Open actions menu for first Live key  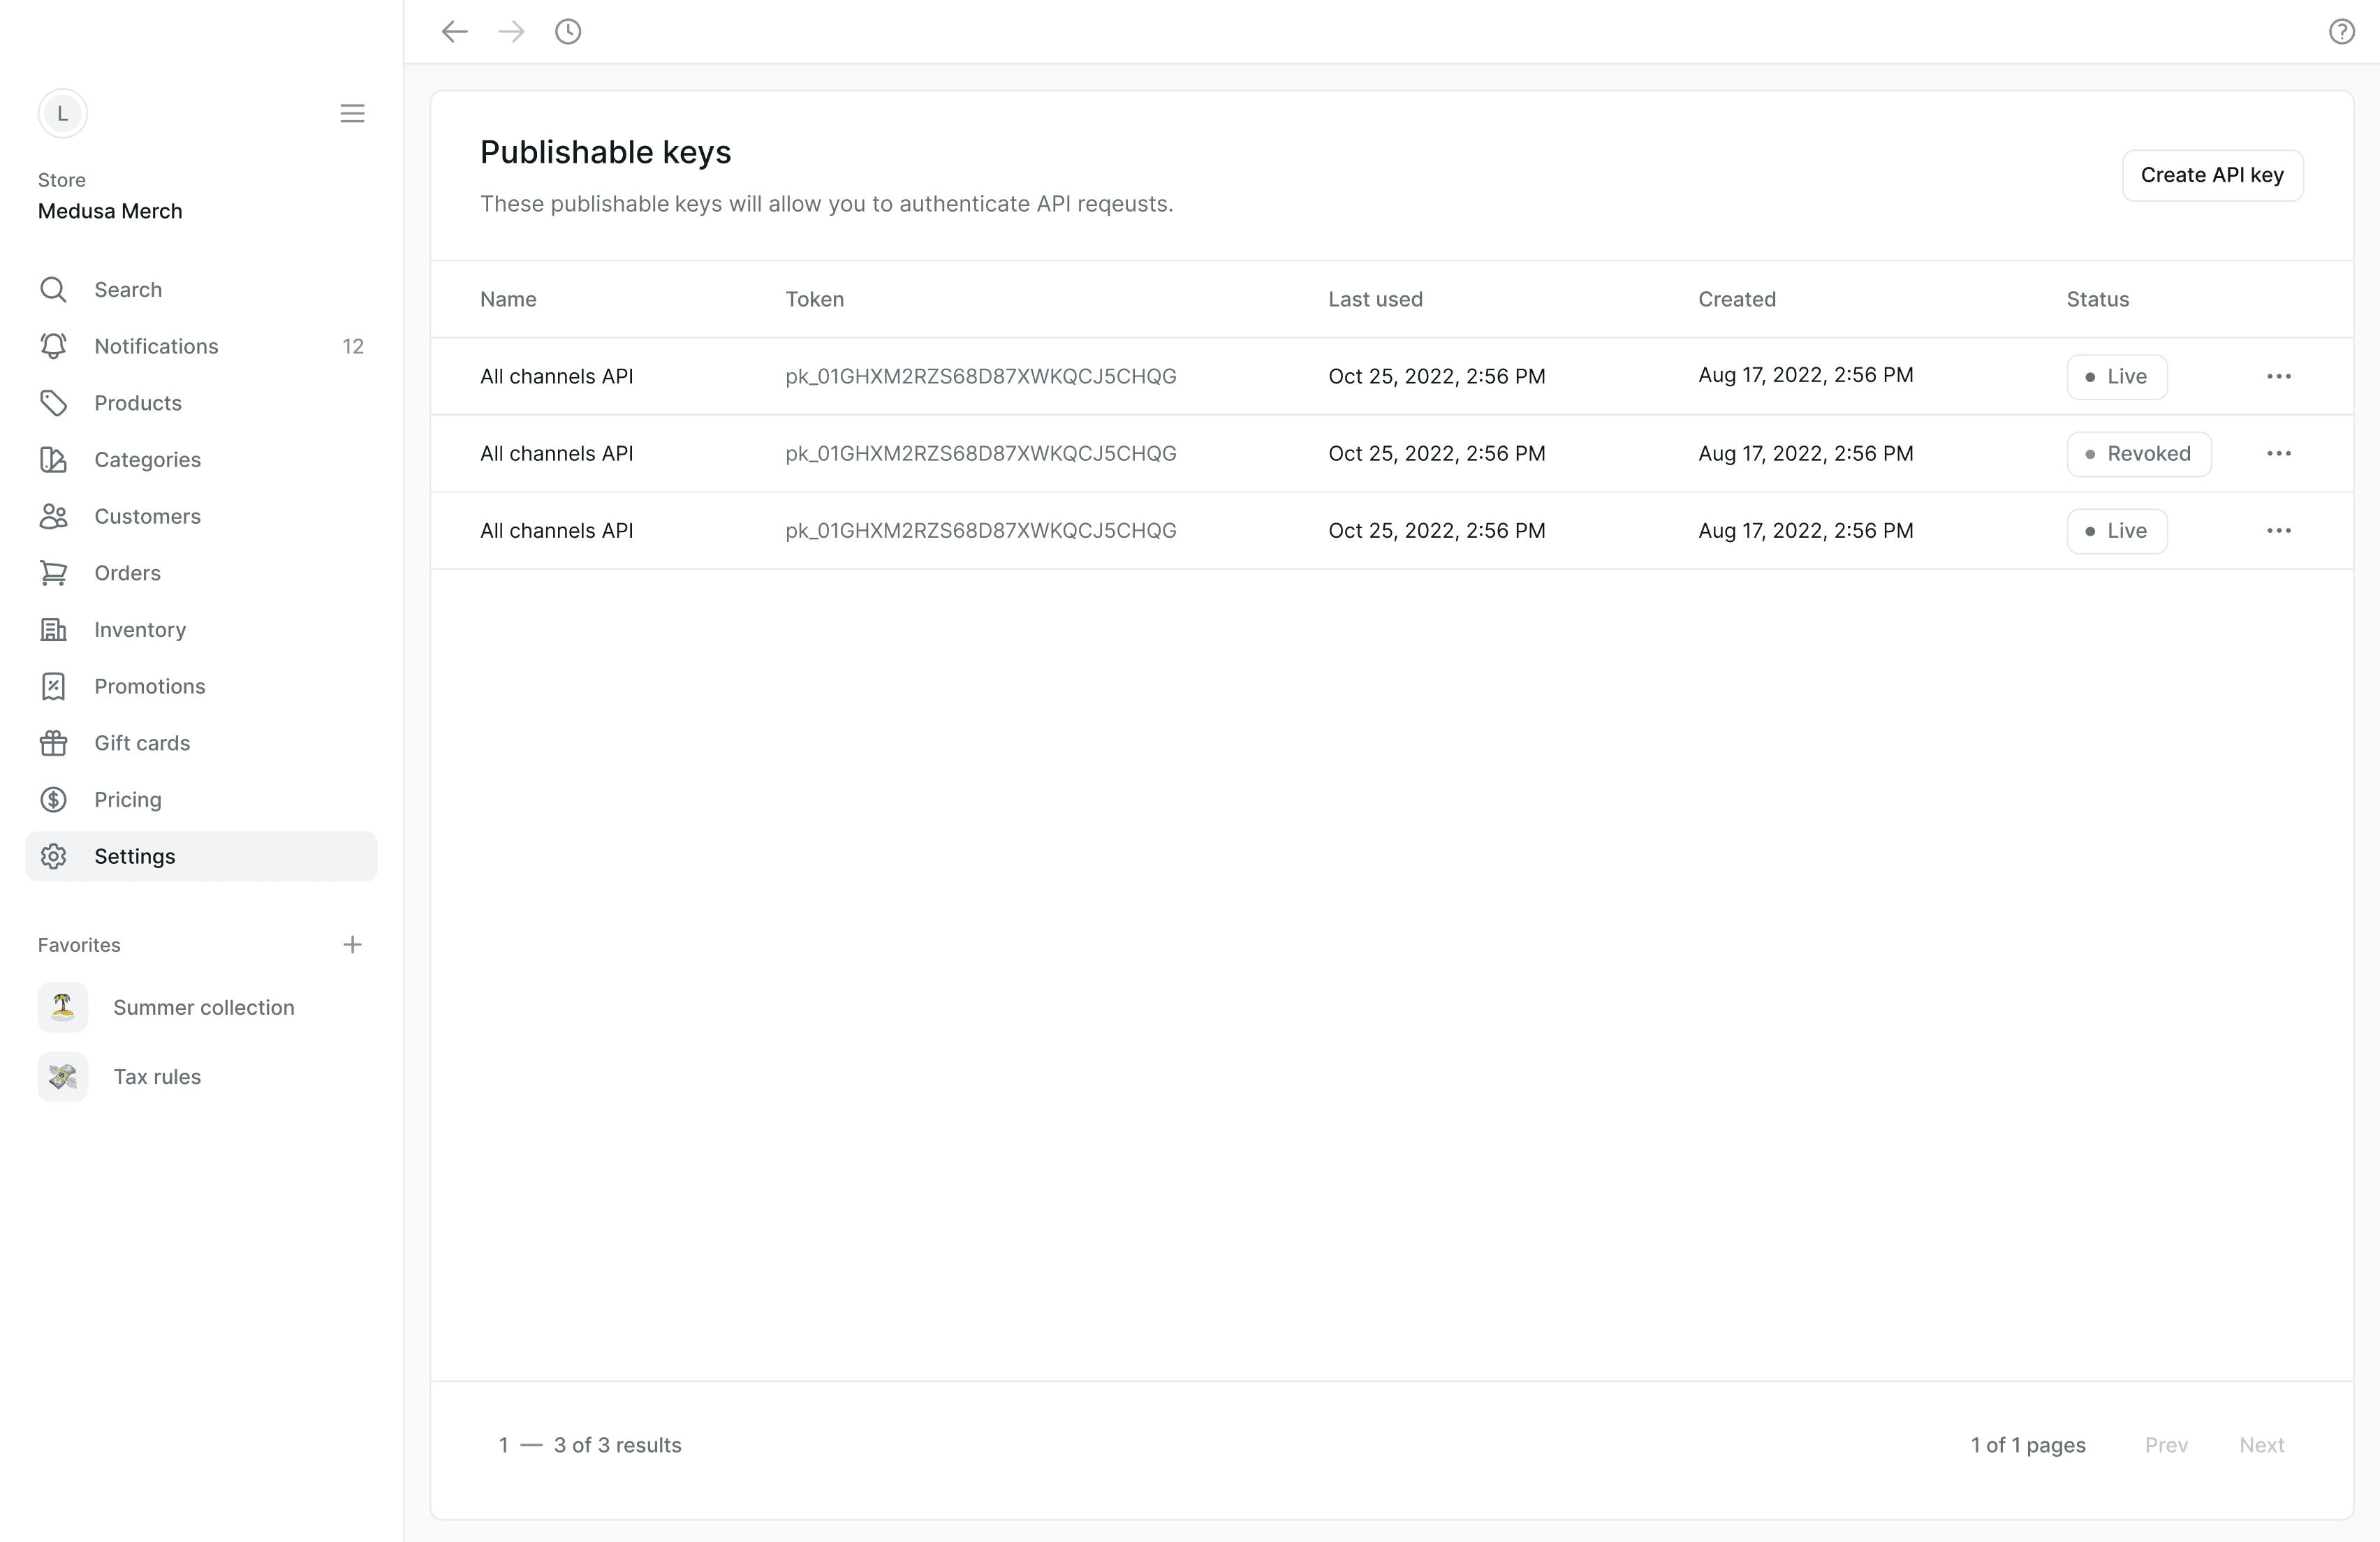tap(2279, 376)
